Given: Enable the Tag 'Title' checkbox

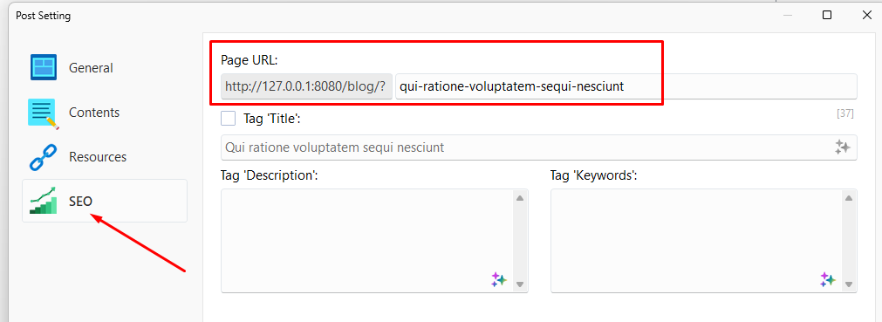Looking at the screenshot, I should tap(229, 118).
